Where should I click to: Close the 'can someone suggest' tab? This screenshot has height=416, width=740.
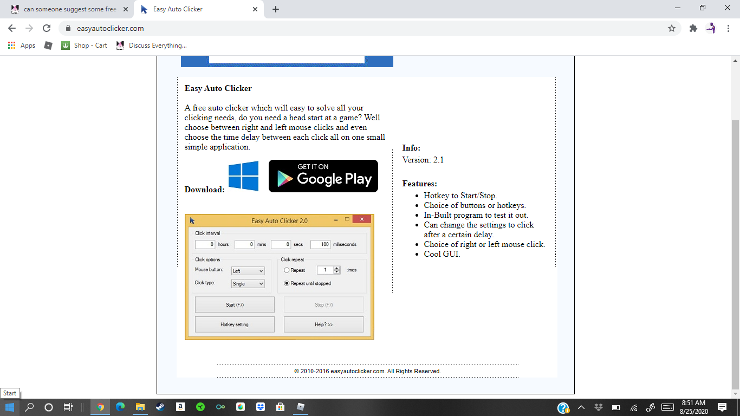[x=126, y=9]
